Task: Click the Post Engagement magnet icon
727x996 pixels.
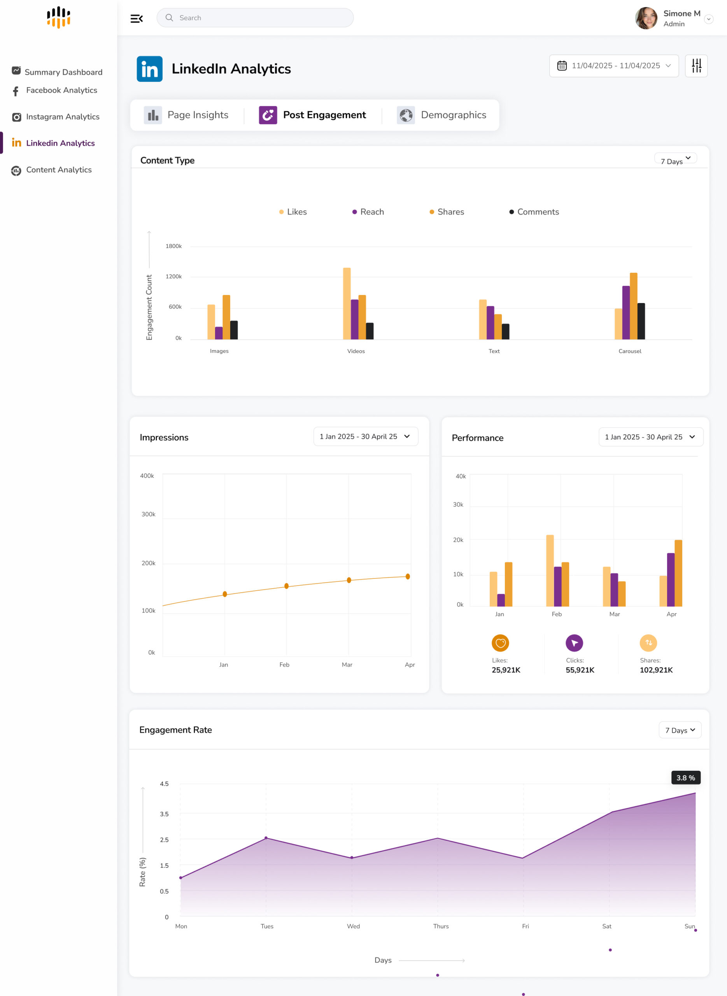Action: click(268, 115)
